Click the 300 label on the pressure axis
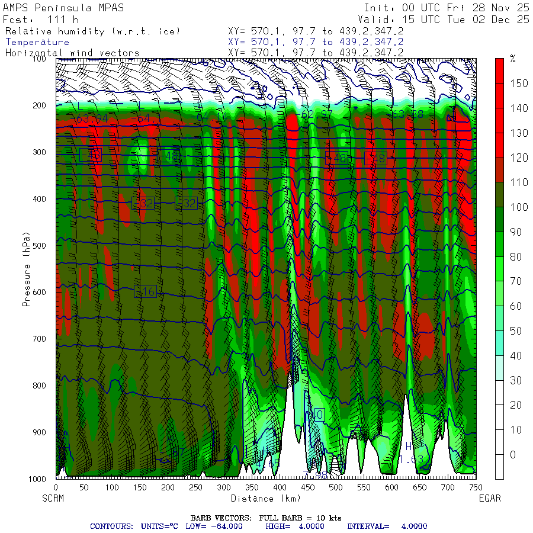This screenshot has width=533, height=533. [x=40, y=152]
